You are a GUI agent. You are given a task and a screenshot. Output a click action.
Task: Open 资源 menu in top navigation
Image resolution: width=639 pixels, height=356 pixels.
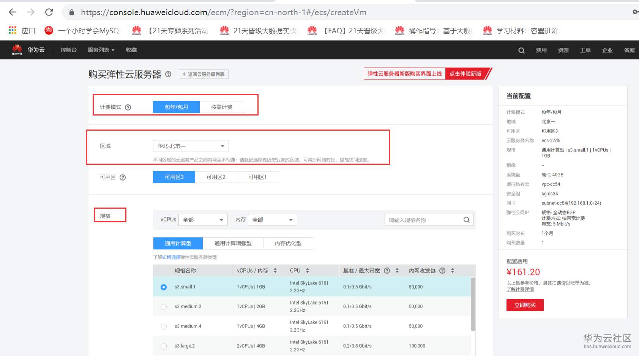click(563, 50)
